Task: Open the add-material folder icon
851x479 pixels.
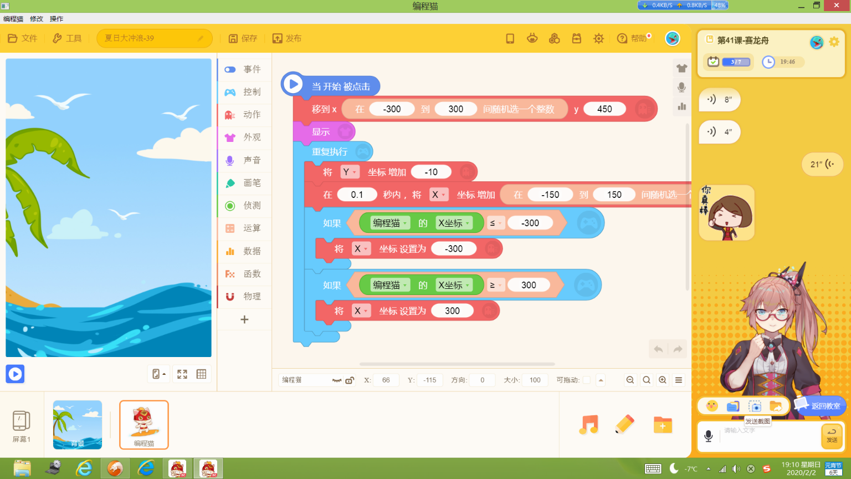Action: pos(663,424)
